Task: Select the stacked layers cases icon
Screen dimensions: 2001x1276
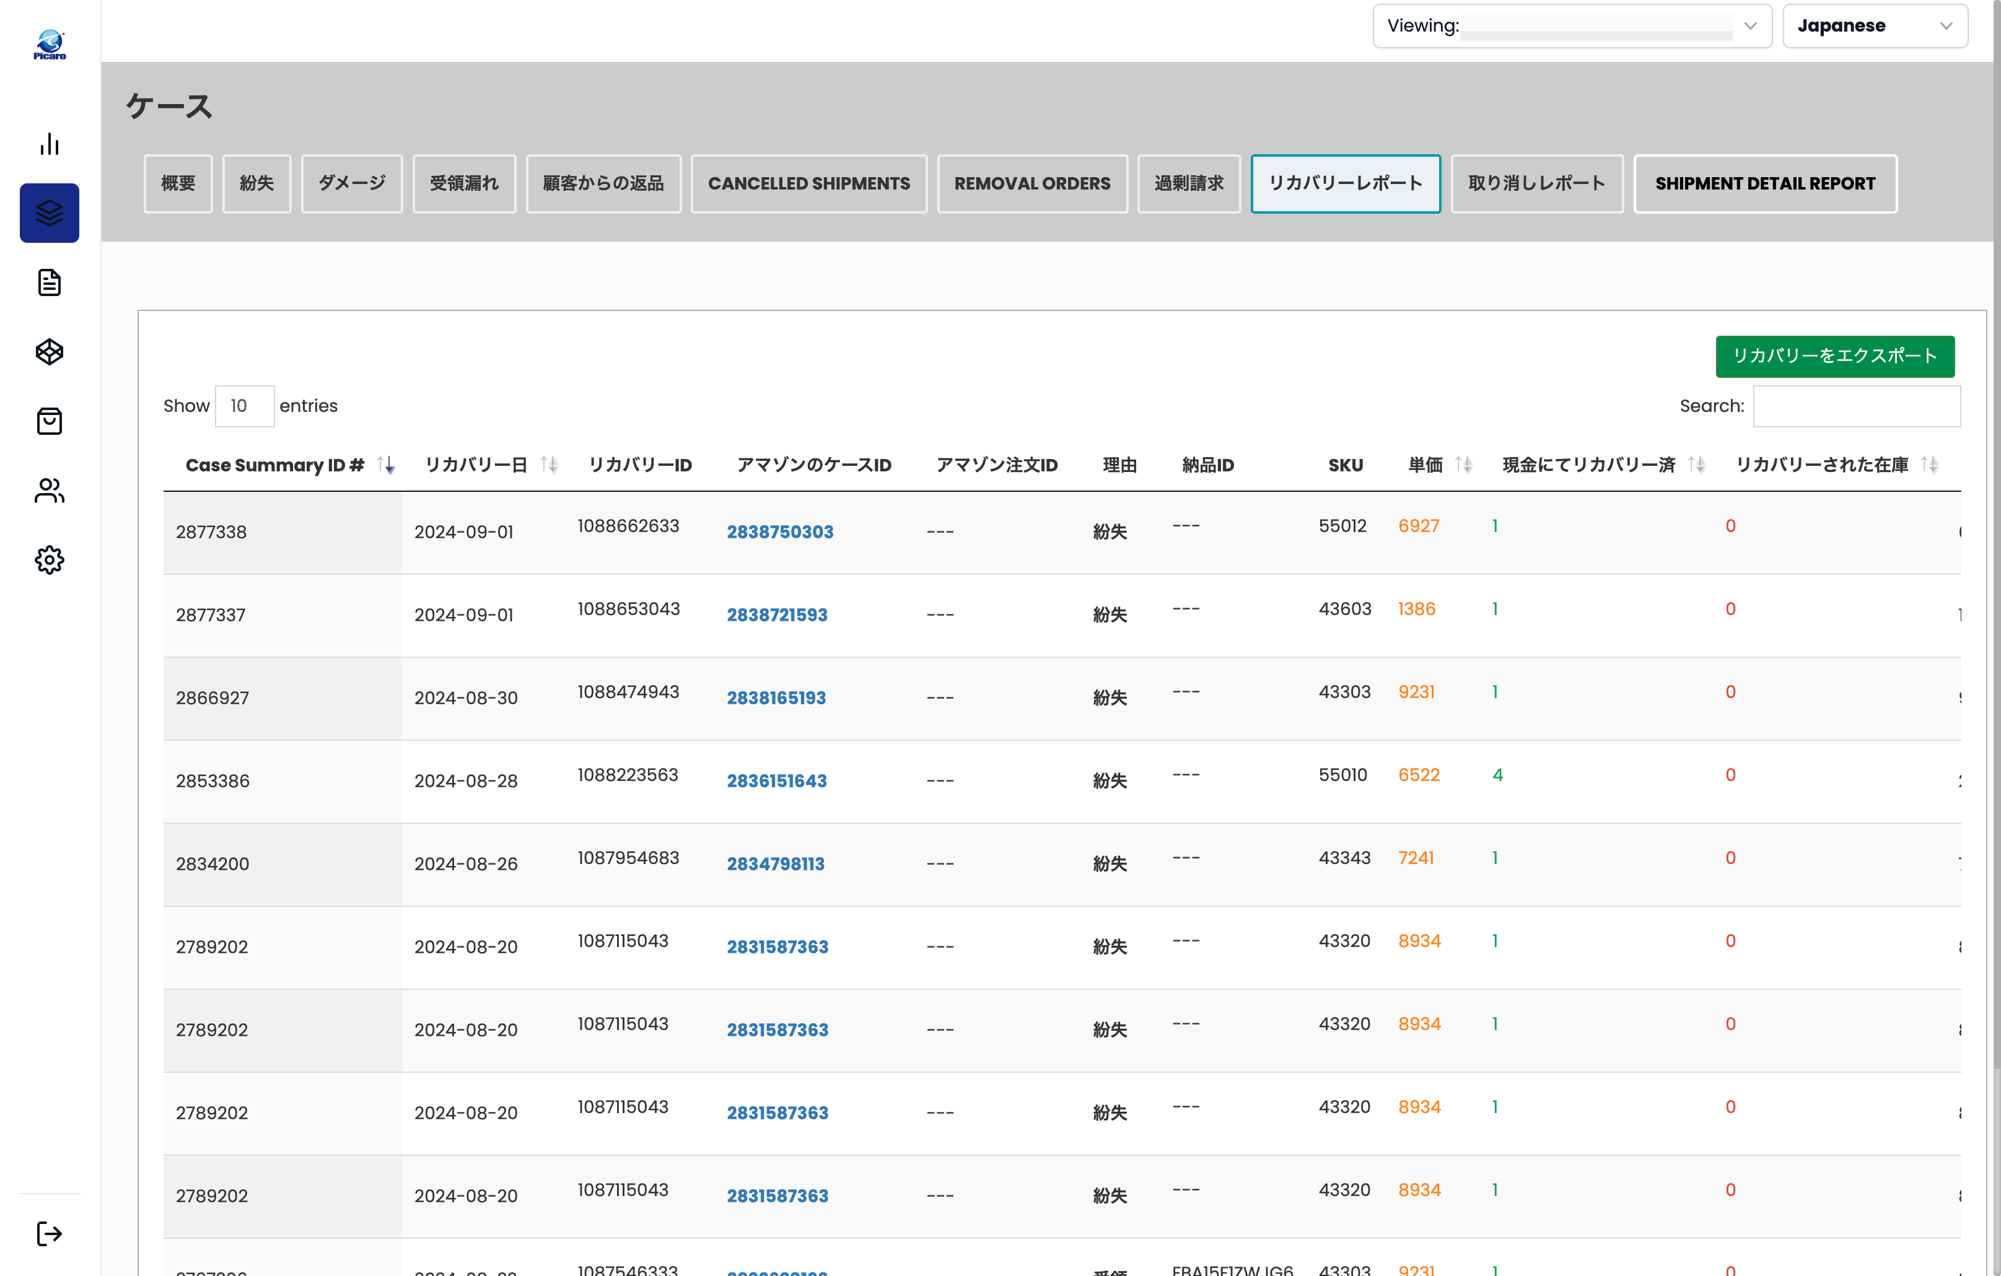Action: click(50, 212)
